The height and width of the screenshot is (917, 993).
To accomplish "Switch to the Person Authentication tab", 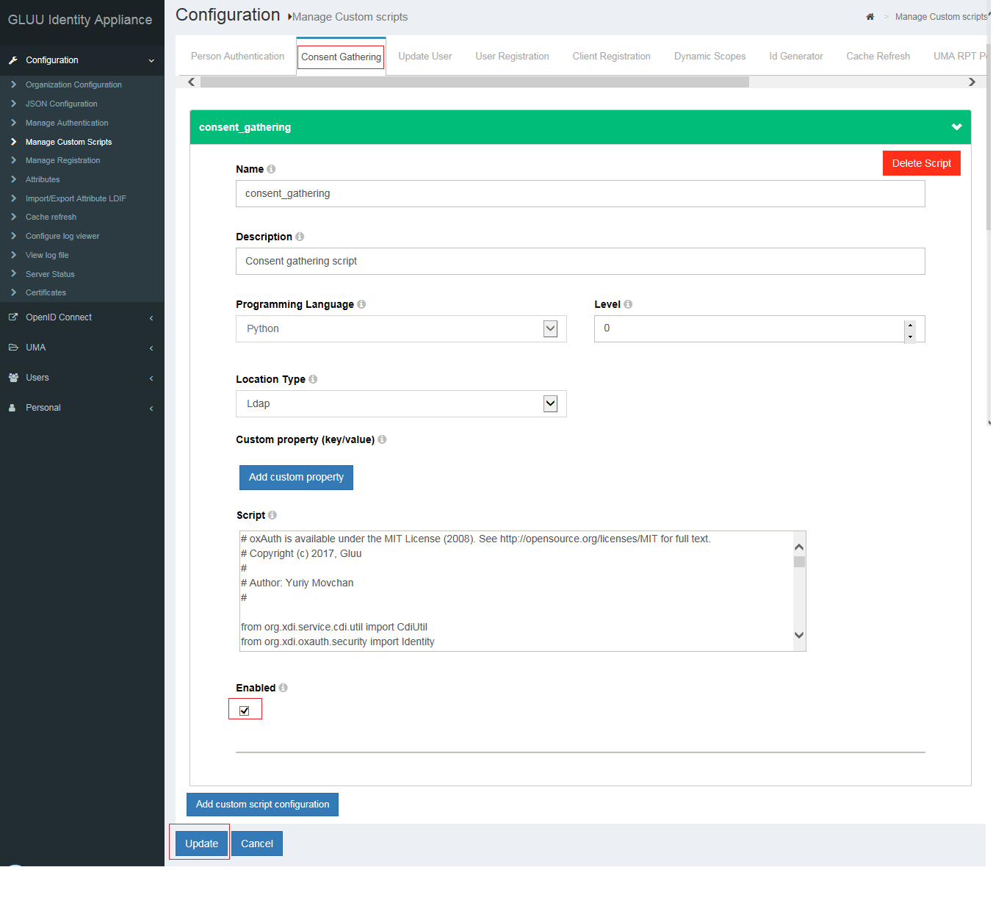I will tap(237, 57).
